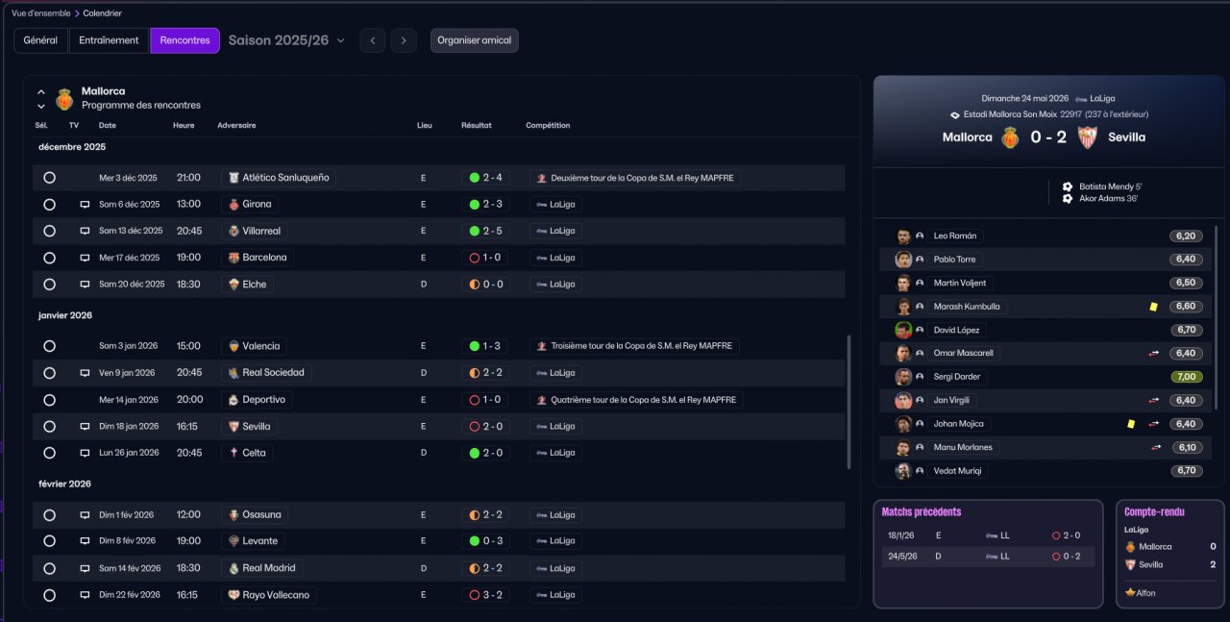Click Leo Román's player portrait

coord(903,236)
